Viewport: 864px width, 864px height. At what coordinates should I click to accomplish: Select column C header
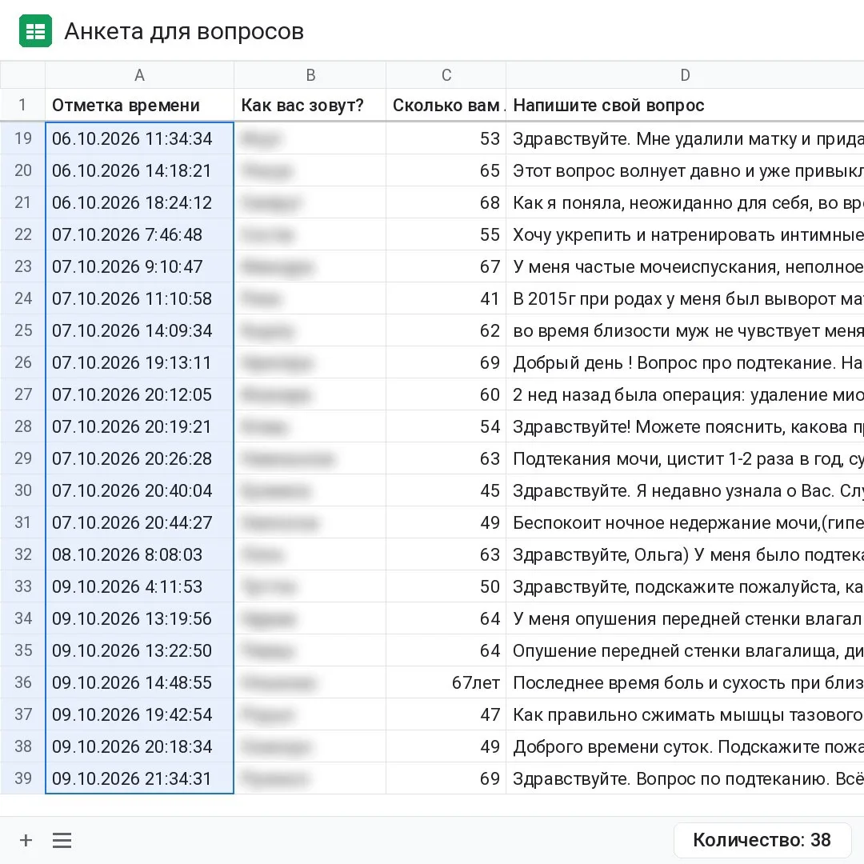pos(446,75)
